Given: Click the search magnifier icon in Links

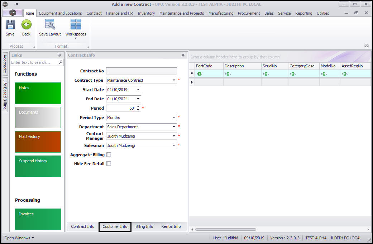Looking at the screenshot, I should (61, 62).
